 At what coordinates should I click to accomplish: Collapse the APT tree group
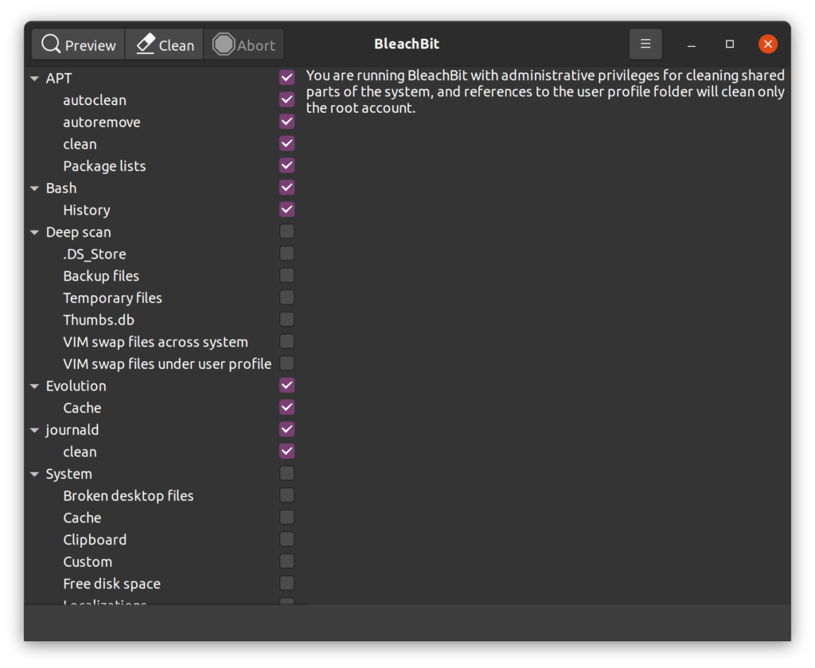[35, 79]
